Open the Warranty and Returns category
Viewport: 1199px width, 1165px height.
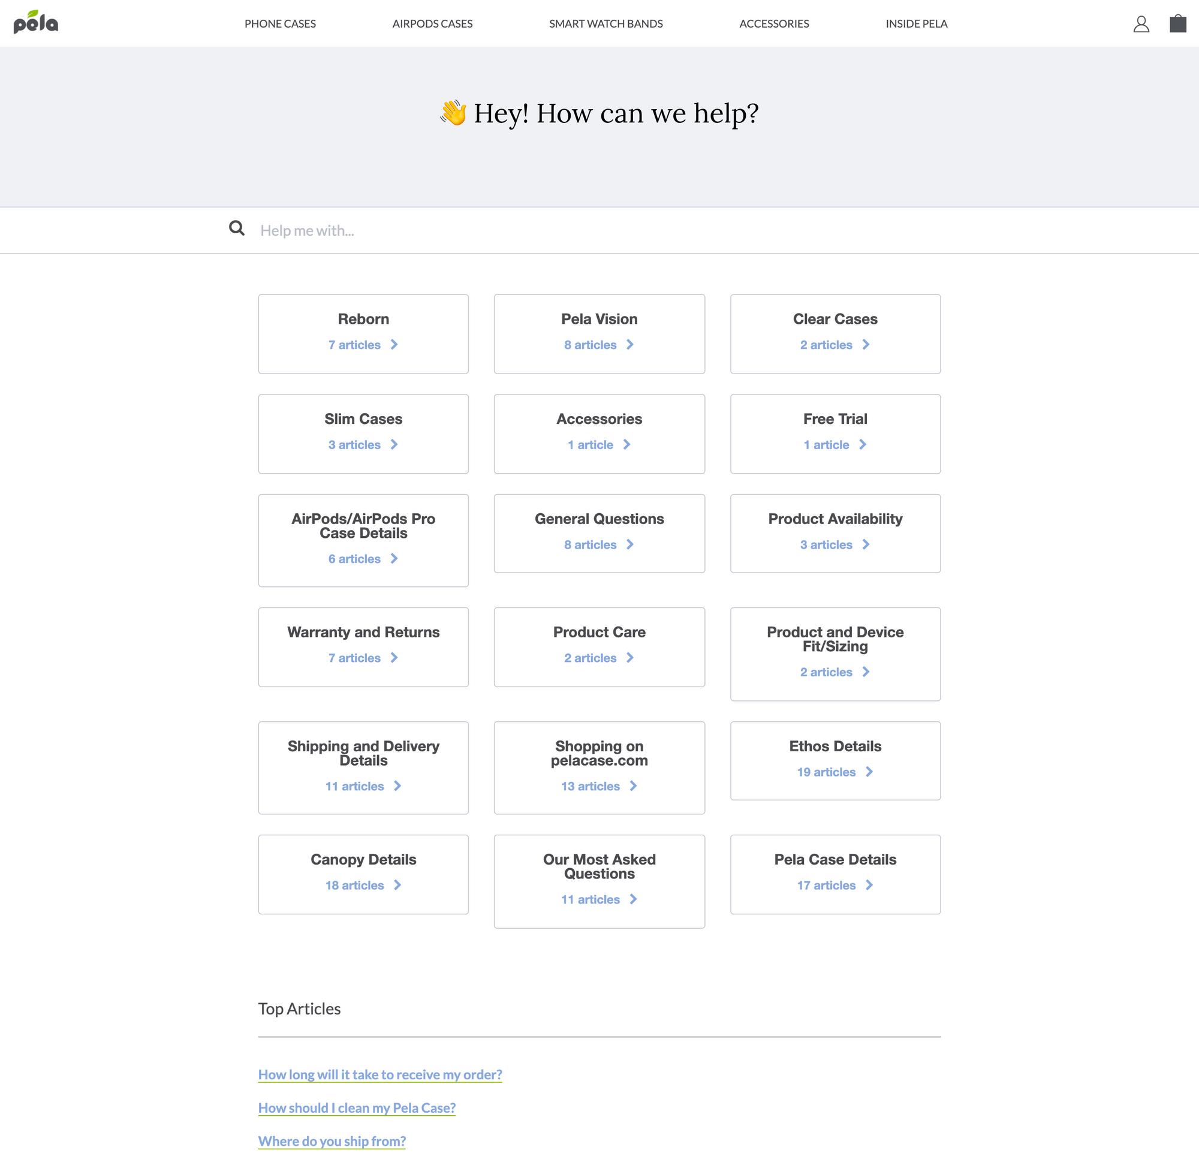tap(363, 633)
